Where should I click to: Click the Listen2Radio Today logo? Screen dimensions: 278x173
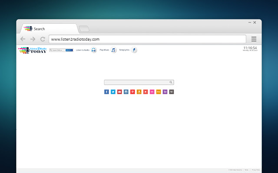tap(32, 50)
